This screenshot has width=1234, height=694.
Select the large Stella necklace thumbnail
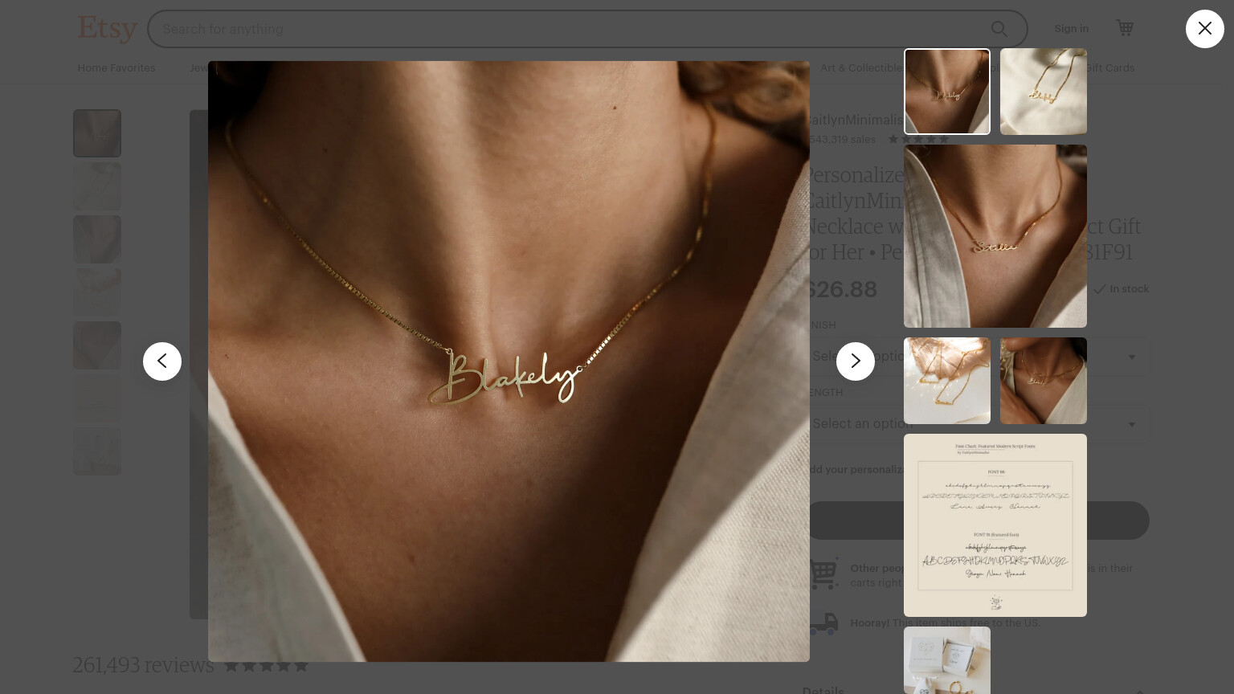coord(995,236)
